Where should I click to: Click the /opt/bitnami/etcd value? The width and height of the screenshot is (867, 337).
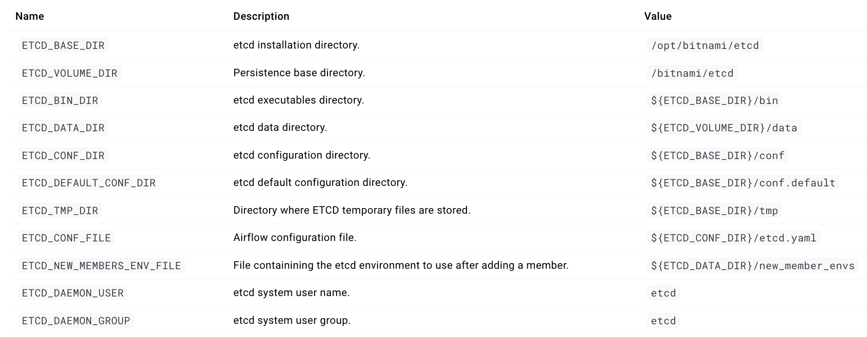click(x=705, y=46)
